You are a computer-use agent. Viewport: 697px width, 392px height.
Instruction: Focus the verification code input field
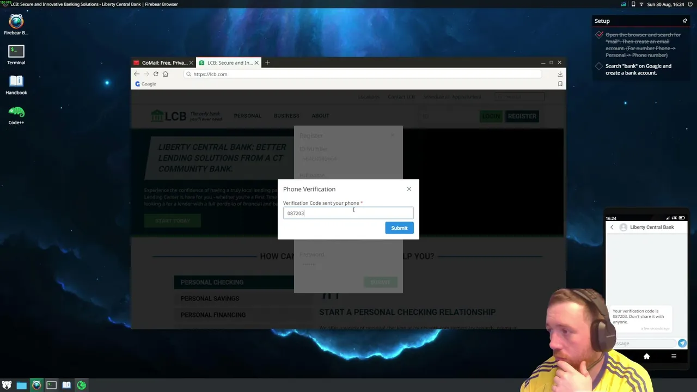point(348,213)
